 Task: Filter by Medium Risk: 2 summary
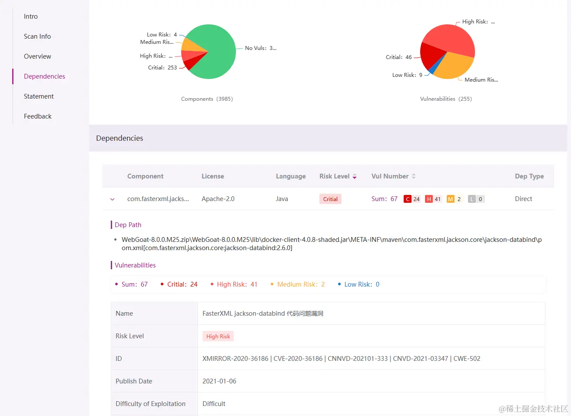click(x=298, y=284)
